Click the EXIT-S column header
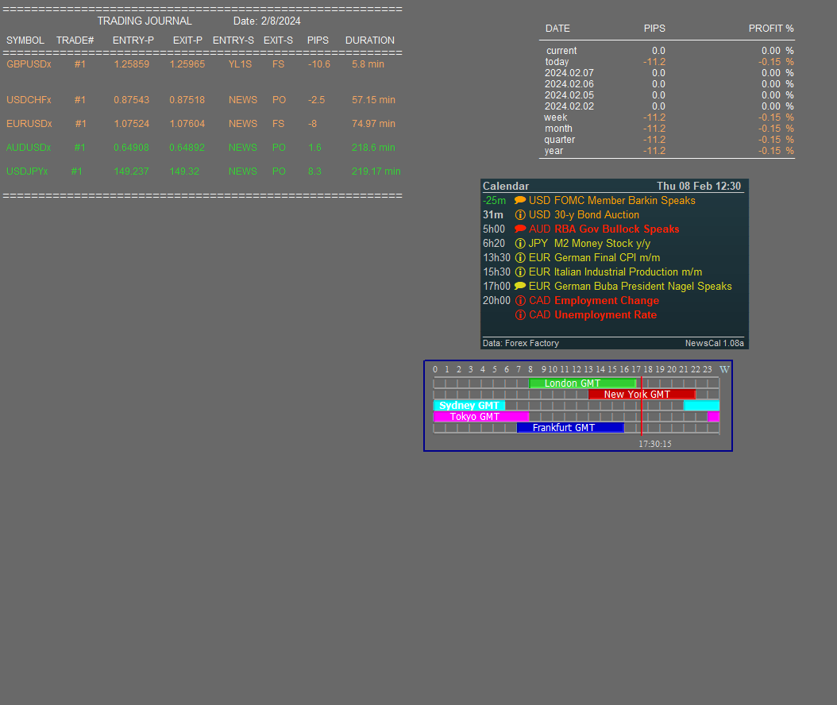 278,40
